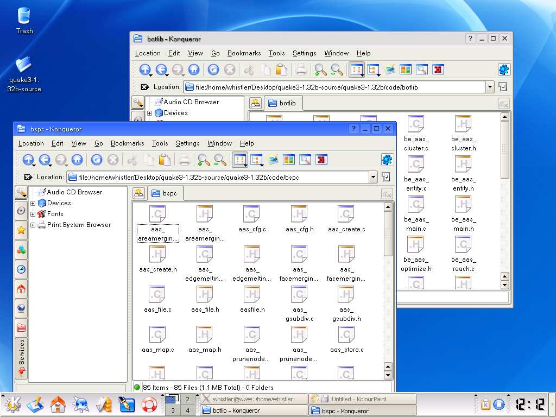Click Back arrow in bspc Konqueror toolbar

point(45,160)
